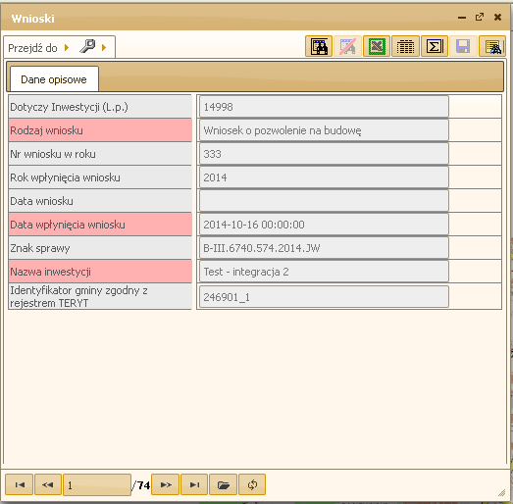Click the record number input field
This screenshot has height=504, width=513.
97,484
